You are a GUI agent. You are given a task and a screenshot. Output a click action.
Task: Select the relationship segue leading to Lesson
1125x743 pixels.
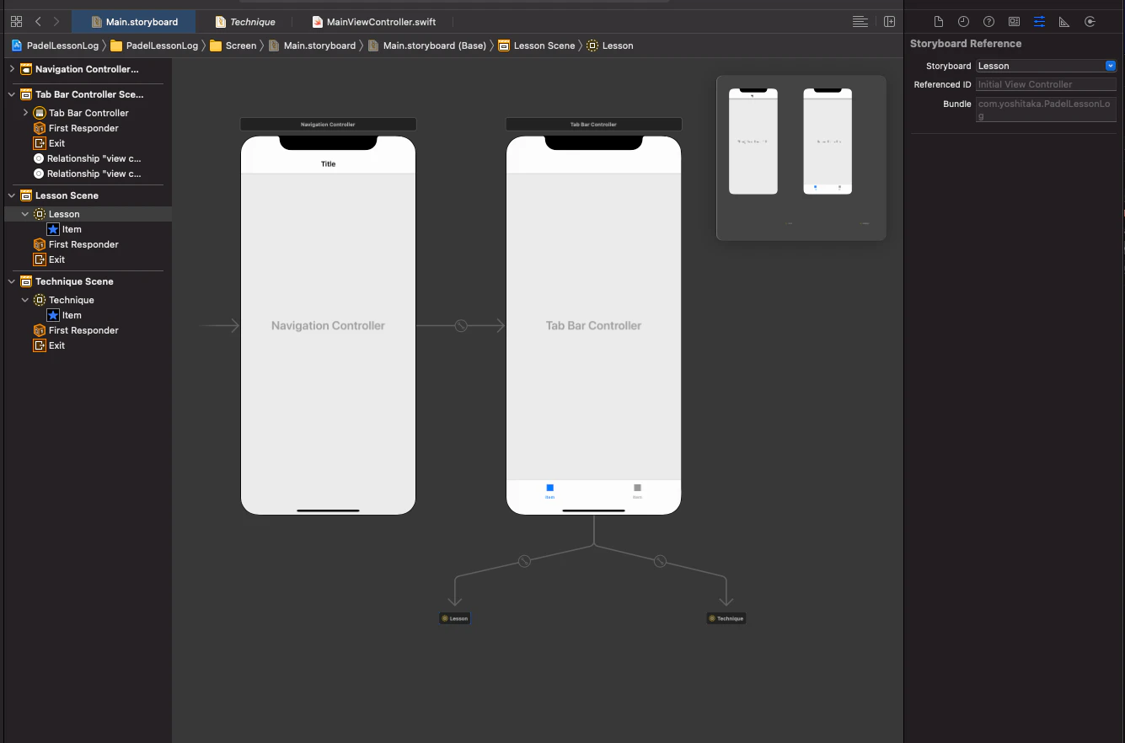[524, 561]
